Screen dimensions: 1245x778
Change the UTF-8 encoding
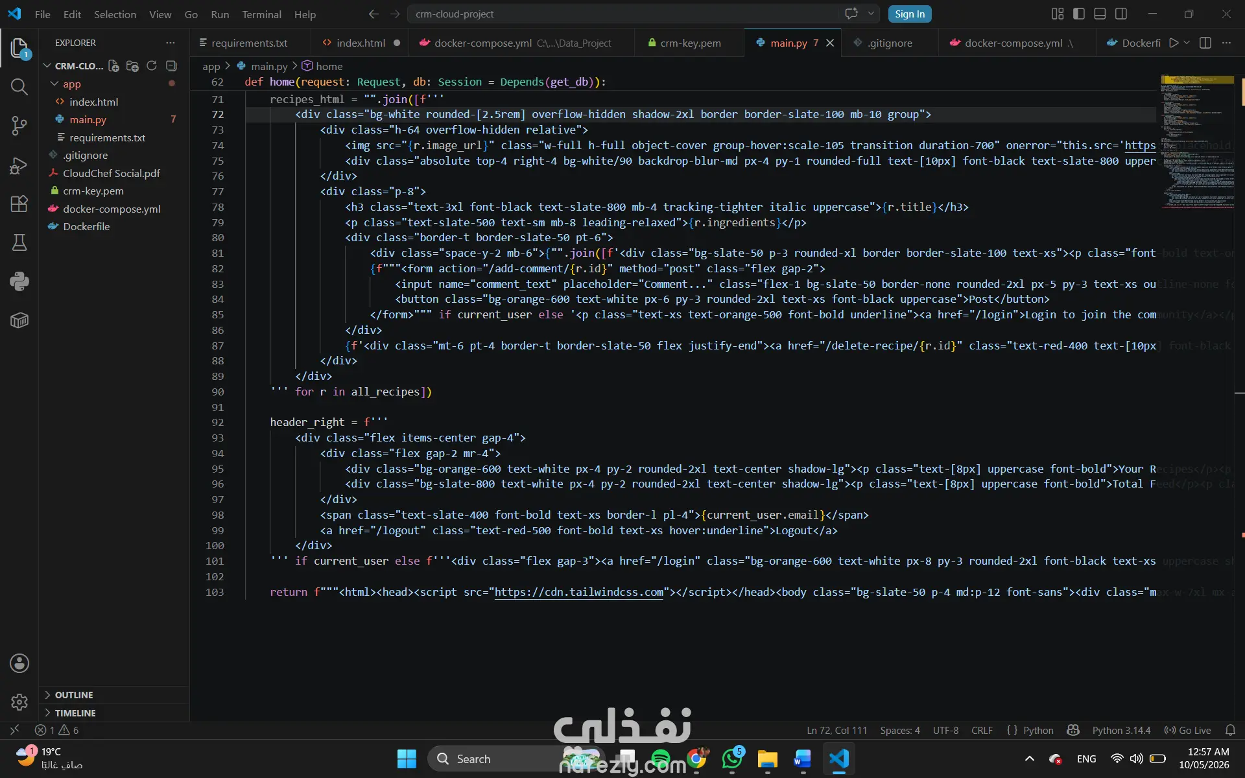point(945,730)
